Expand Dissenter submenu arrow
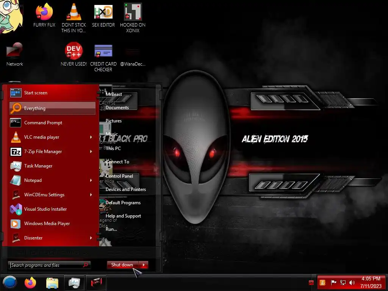Screen dimensions: 388x291 click(x=91, y=238)
